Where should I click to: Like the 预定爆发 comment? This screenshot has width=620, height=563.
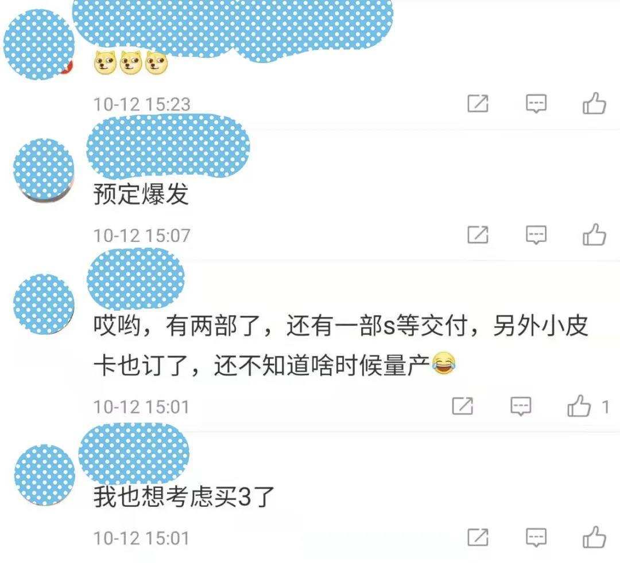coord(594,234)
